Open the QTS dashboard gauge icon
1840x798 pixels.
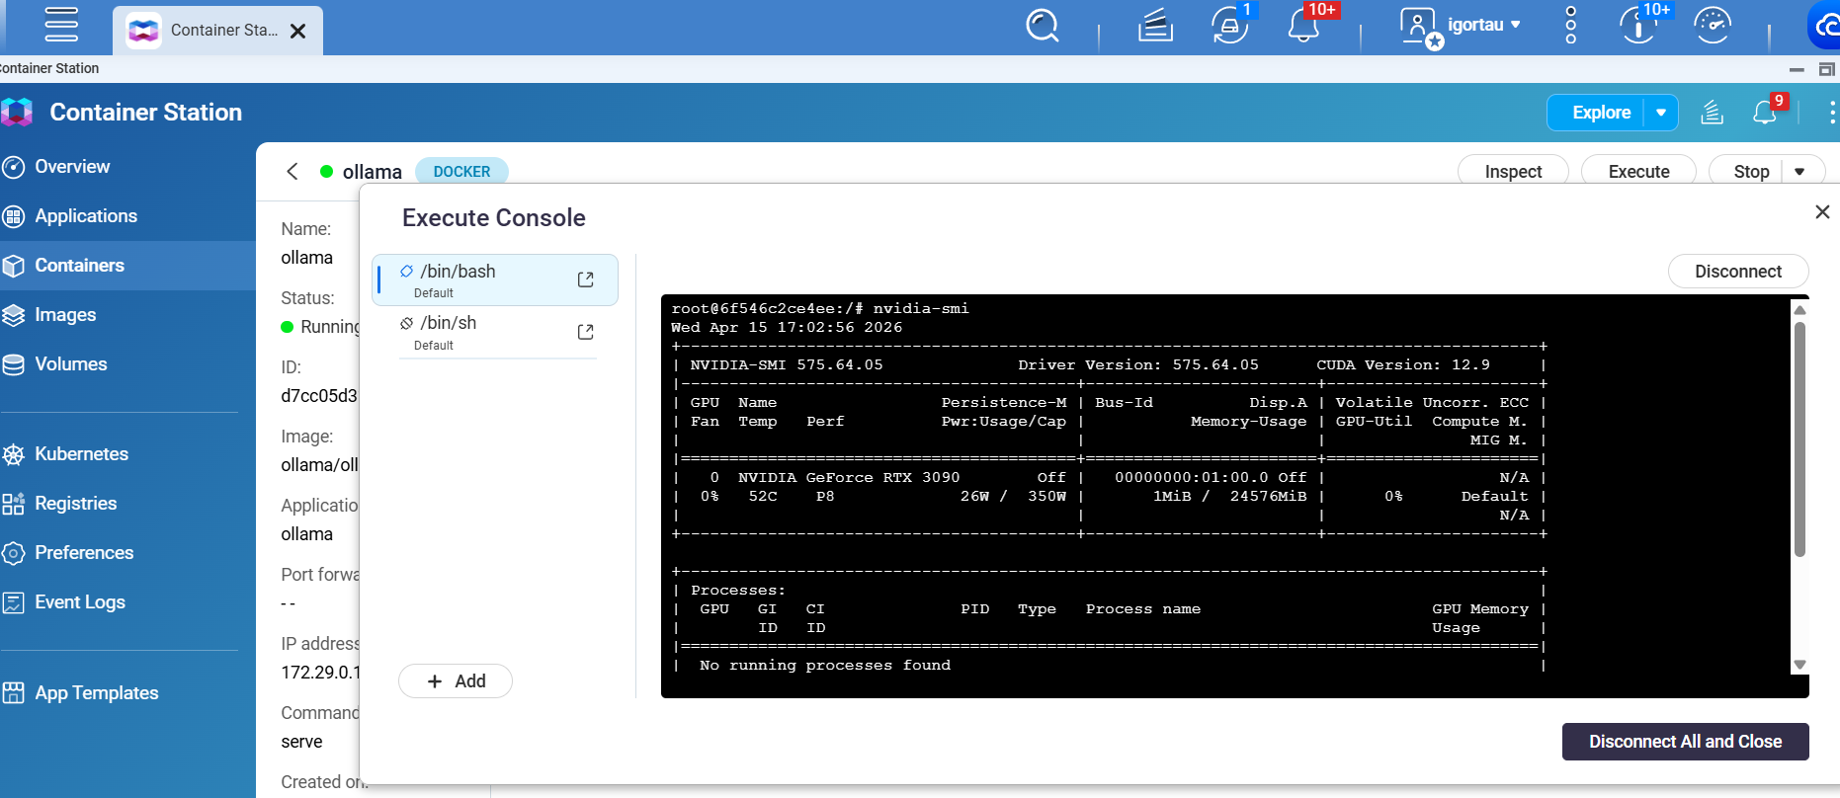[1712, 26]
